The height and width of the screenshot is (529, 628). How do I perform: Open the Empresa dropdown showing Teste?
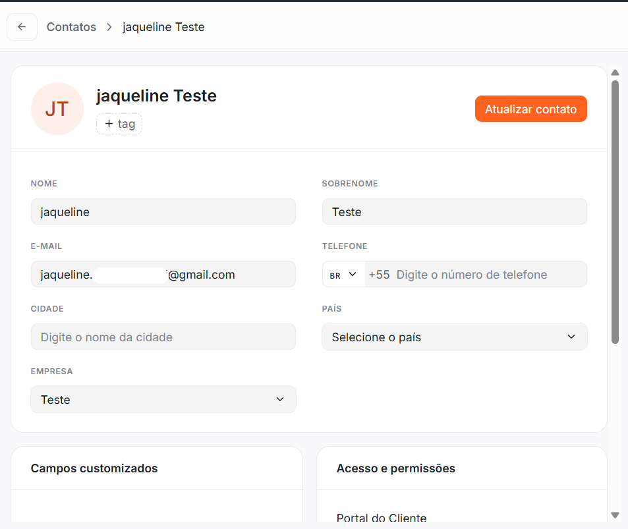pos(163,399)
